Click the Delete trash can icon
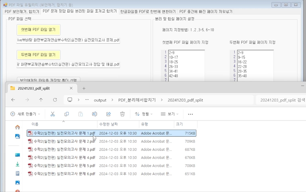The image size is (306, 192). coord(122,114)
